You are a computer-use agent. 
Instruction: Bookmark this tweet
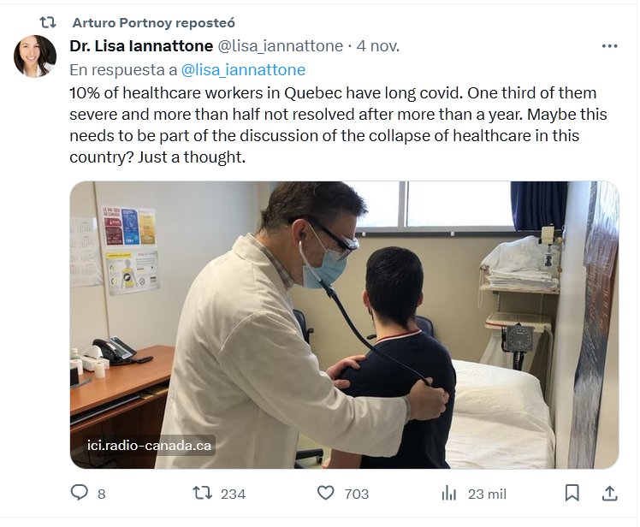(x=572, y=493)
